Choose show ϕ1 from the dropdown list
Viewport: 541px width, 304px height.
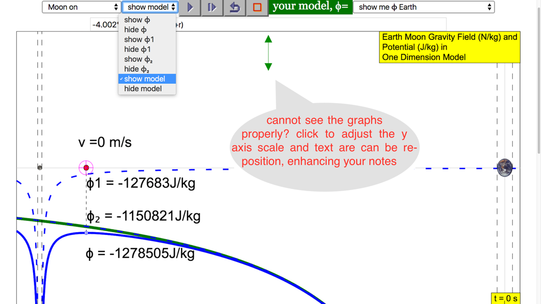pos(139,39)
